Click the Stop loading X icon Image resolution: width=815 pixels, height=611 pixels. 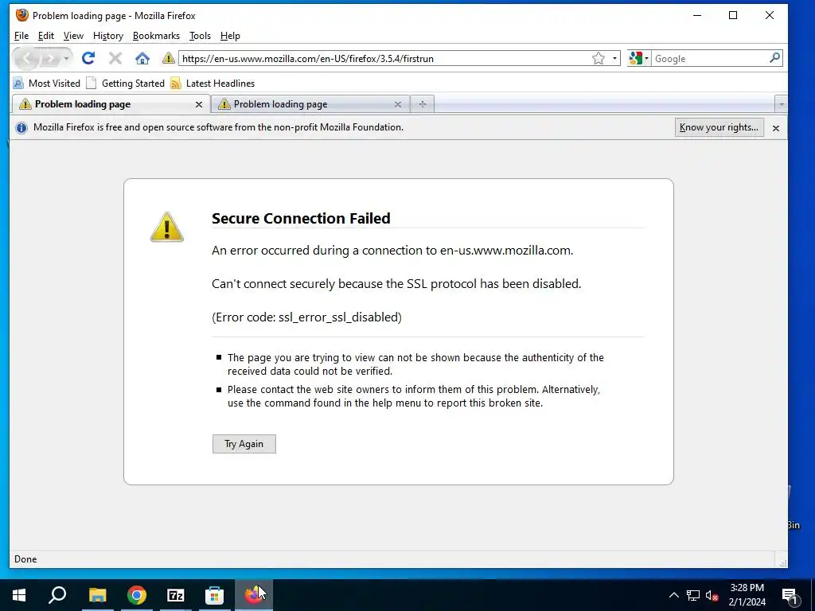(115, 58)
